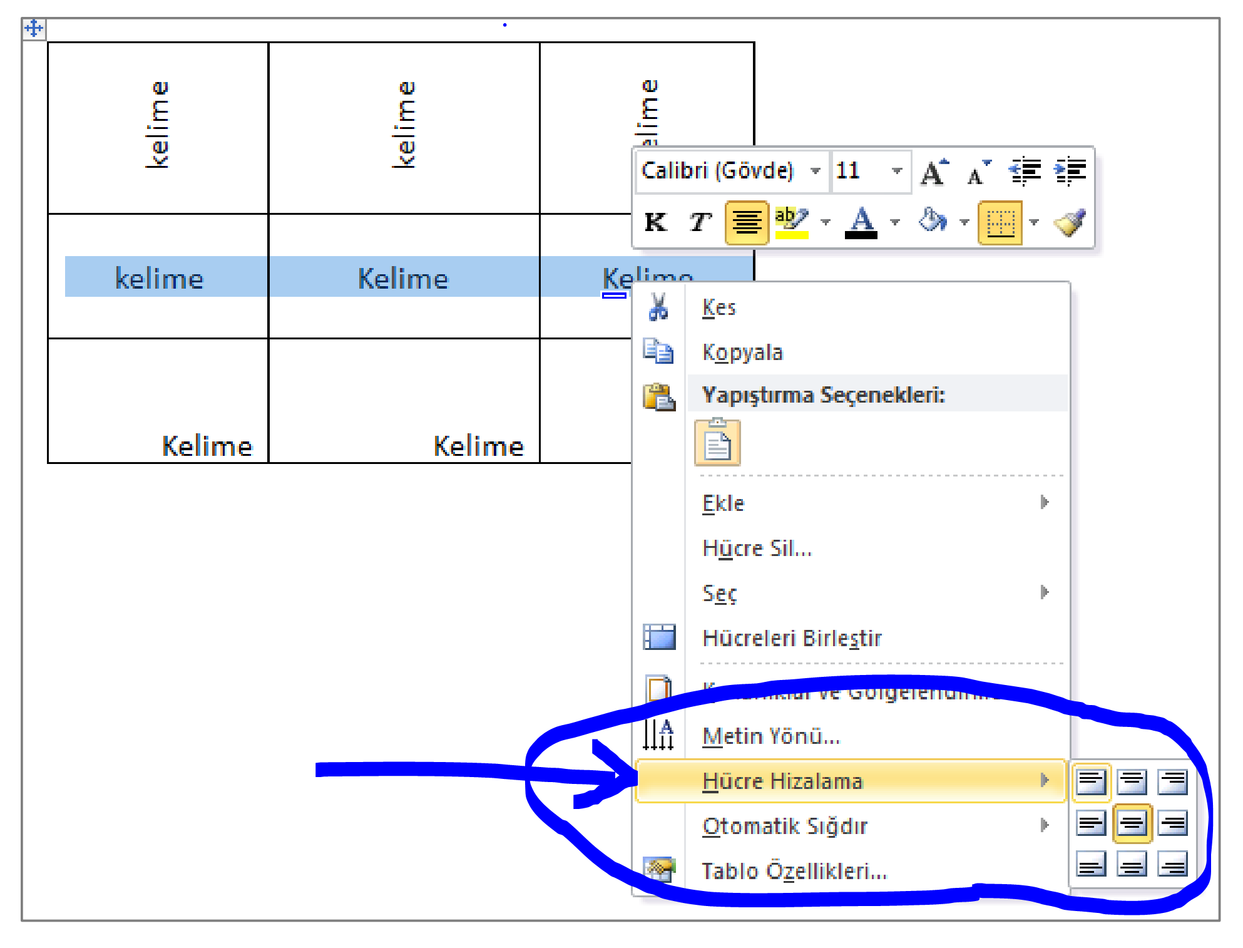Apply the font color A swatch
This screenshot has height=948, width=1243.
(861, 222)
